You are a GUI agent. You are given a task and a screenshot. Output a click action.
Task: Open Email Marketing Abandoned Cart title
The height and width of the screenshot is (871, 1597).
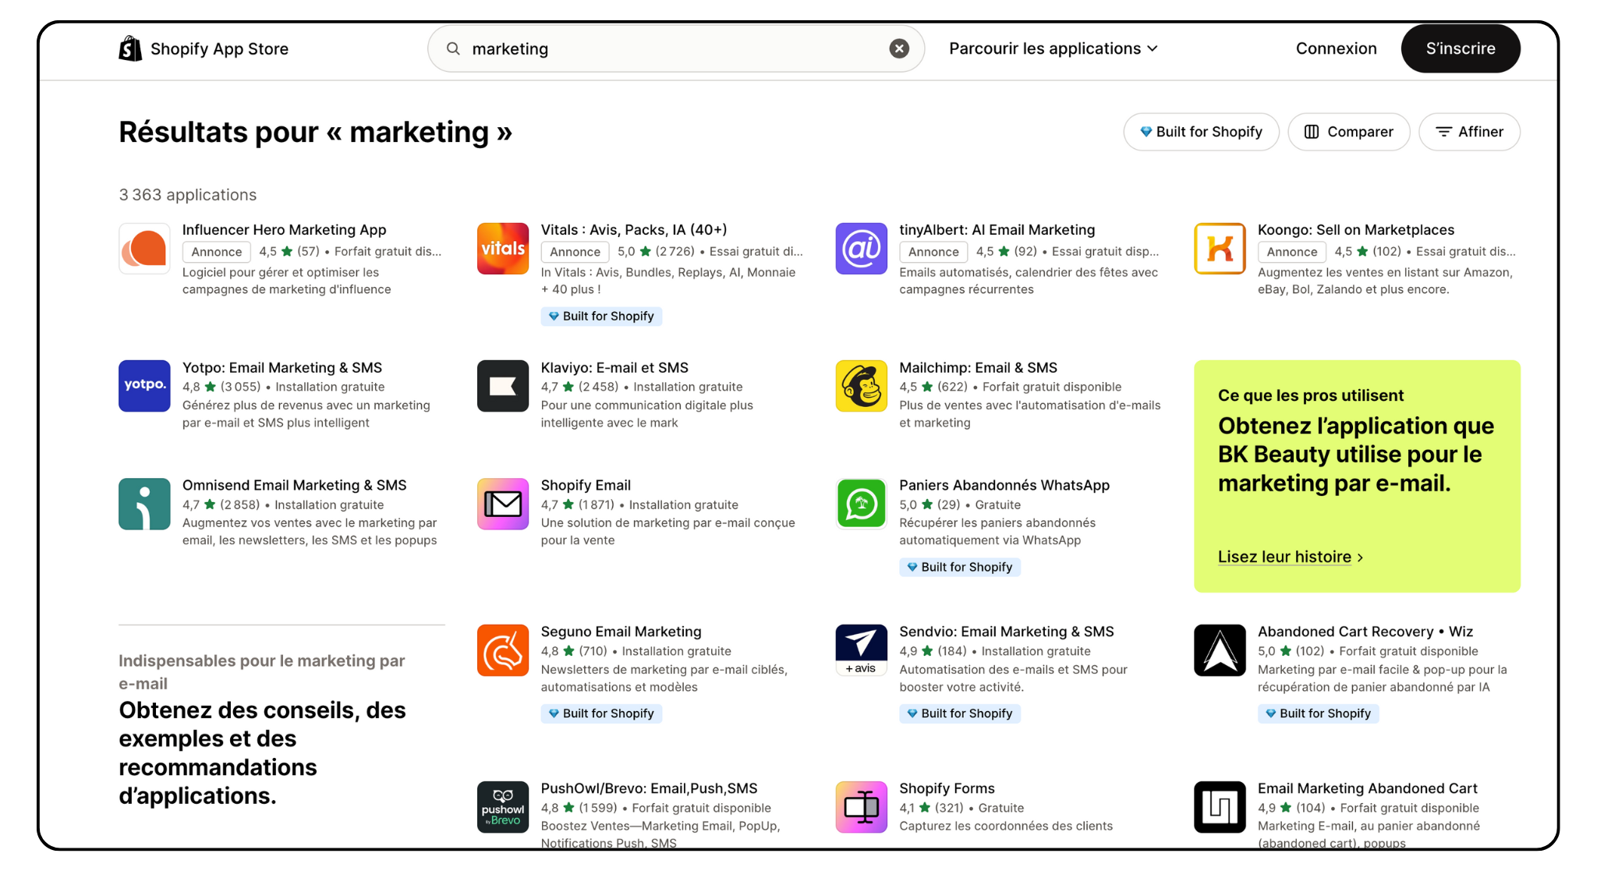pos(1367,788)
